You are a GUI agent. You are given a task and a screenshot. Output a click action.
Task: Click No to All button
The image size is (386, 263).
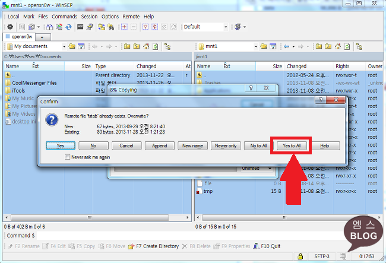pyautogui.click(x=258, y=145)
